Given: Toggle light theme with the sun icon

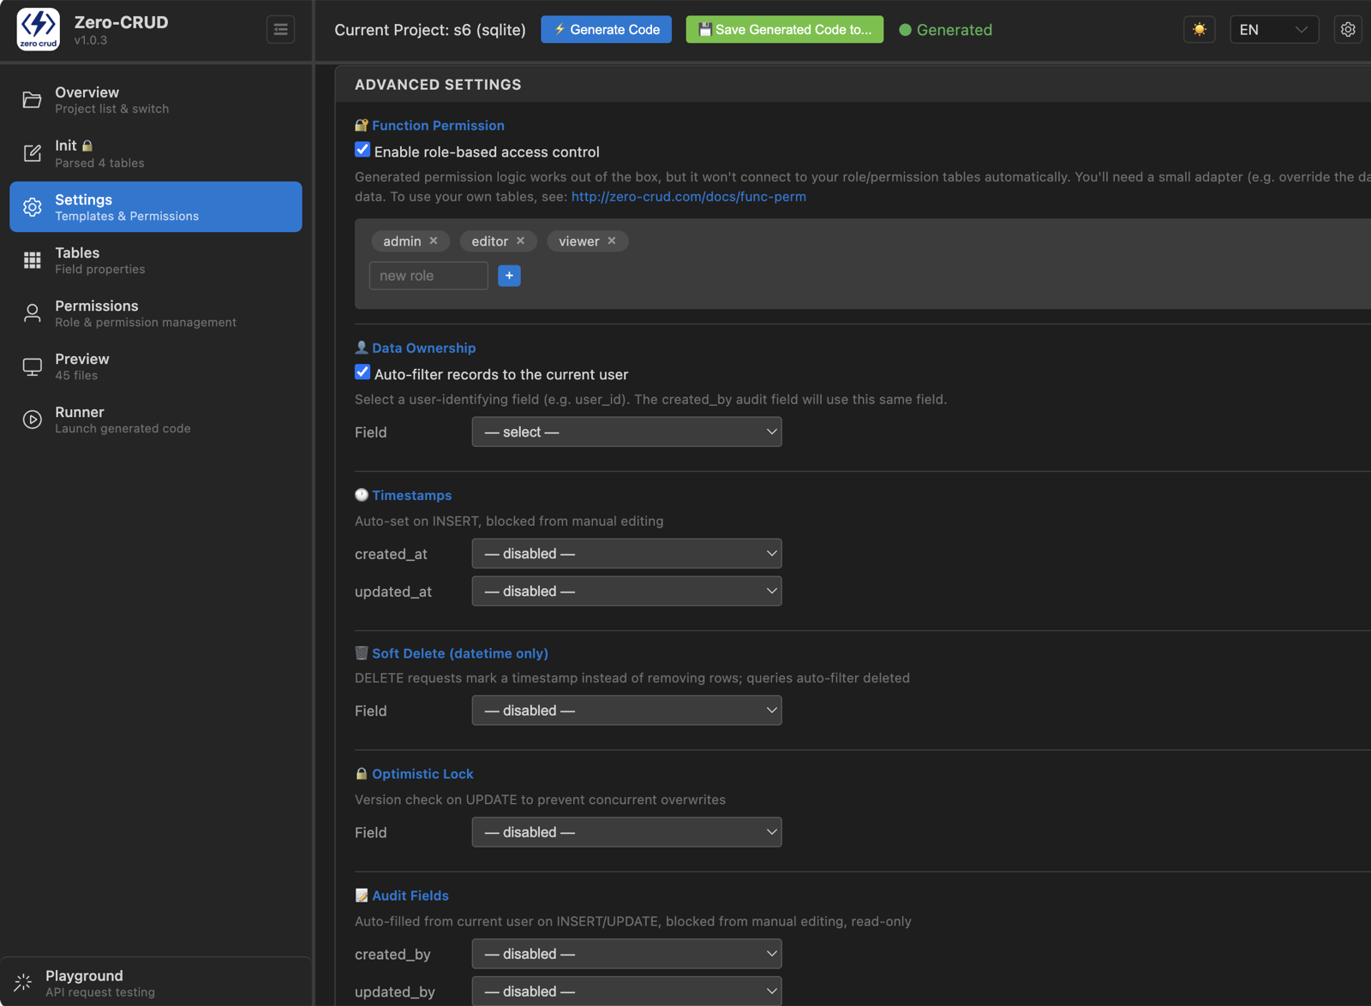Looking at the screenshot, I should tap(1199, 29).
